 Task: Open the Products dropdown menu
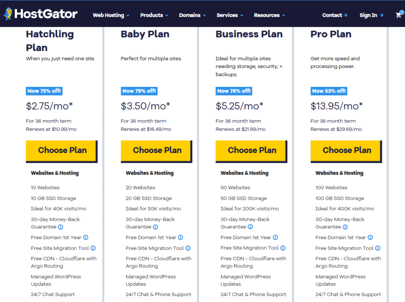coord(154,15)
